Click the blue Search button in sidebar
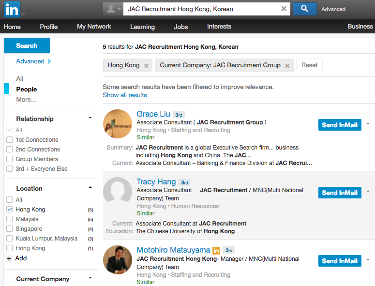This screenshot has height=286, width=375. coord(27,45)
